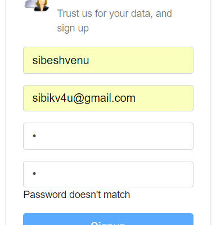Screen dimensions: 216x225
Task: Focus the username field containing sibeshvenu
Action: pyautogui.click(x=108, y=60)
